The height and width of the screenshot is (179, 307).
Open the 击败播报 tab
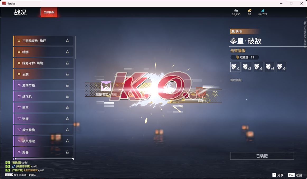(49, 12)
